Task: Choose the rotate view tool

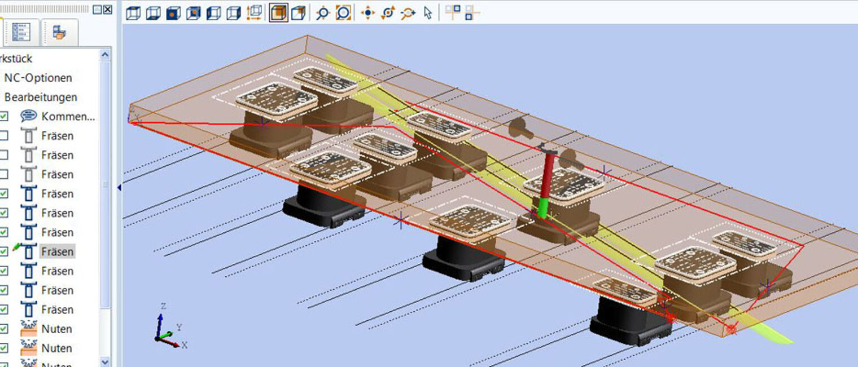Action: tap(388, 13)
